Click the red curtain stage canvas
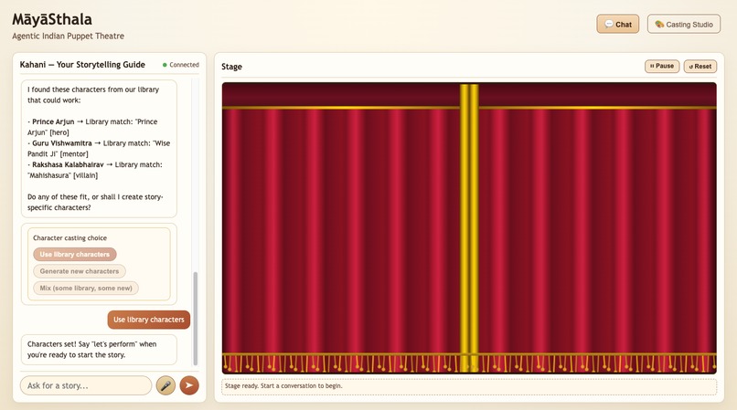This screenshot has width=737, height=410. (x=469, y=228)
